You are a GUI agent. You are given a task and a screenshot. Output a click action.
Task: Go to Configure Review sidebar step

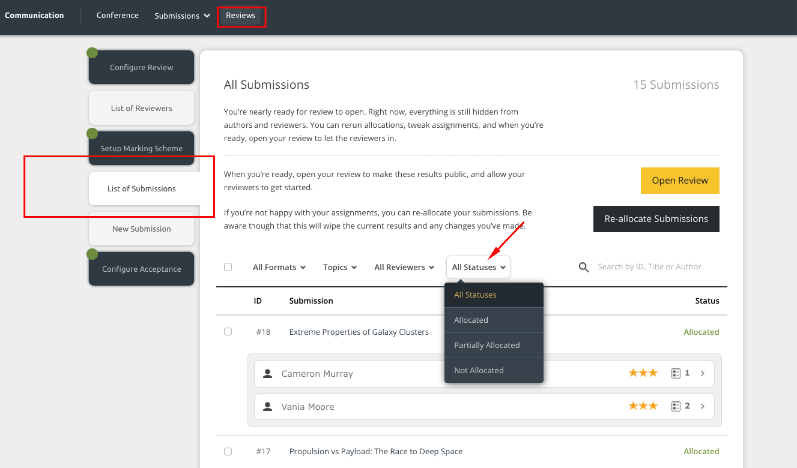(x=142, y=68)
